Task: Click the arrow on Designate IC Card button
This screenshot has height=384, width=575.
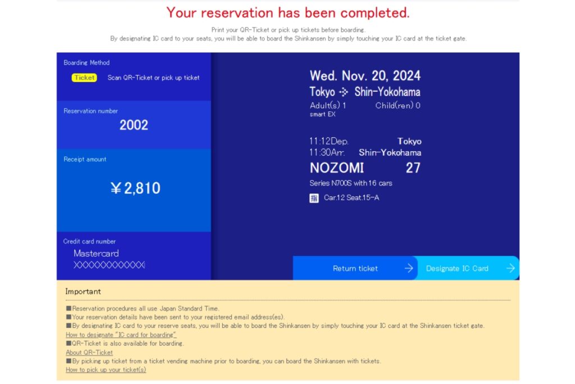Action: tap(510, 268)
